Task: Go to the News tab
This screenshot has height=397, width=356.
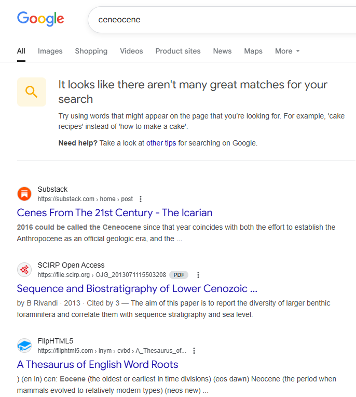Action: [222, 51]
